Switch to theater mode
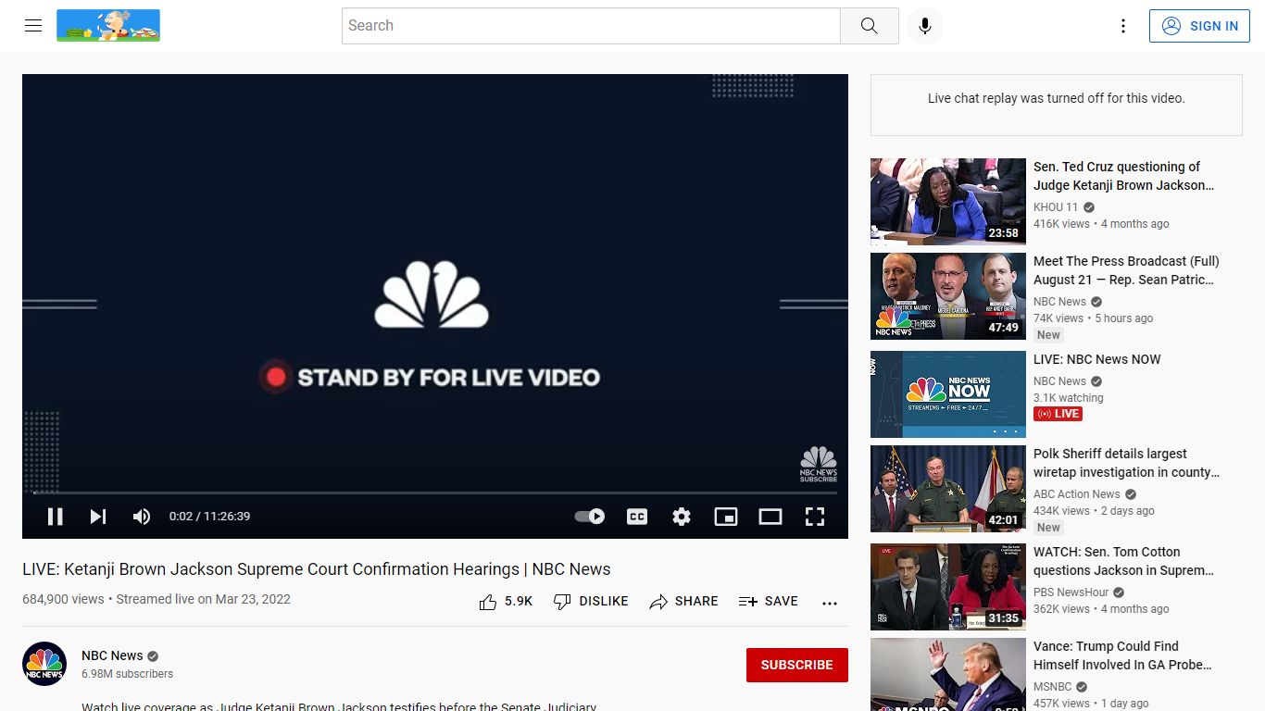Screen dimensions: 1265x711 pyautogui.click(x=770, y=517)
